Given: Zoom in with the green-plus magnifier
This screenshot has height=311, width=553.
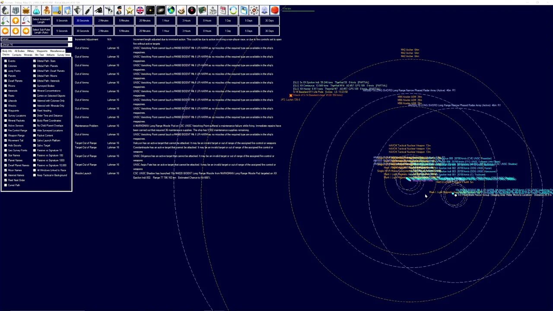Looking at the screenshot, I should (5, 20).
